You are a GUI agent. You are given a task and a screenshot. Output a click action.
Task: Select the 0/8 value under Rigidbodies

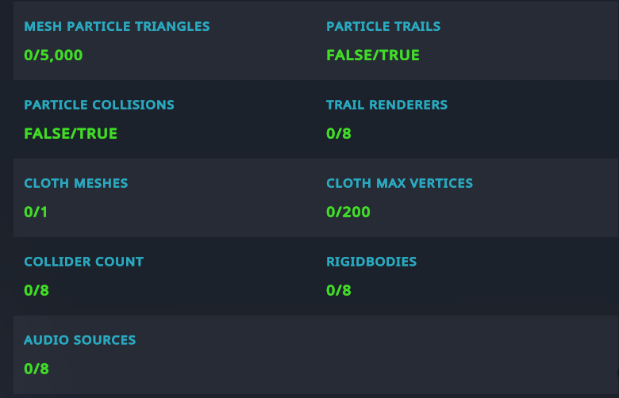pos(338,291)
